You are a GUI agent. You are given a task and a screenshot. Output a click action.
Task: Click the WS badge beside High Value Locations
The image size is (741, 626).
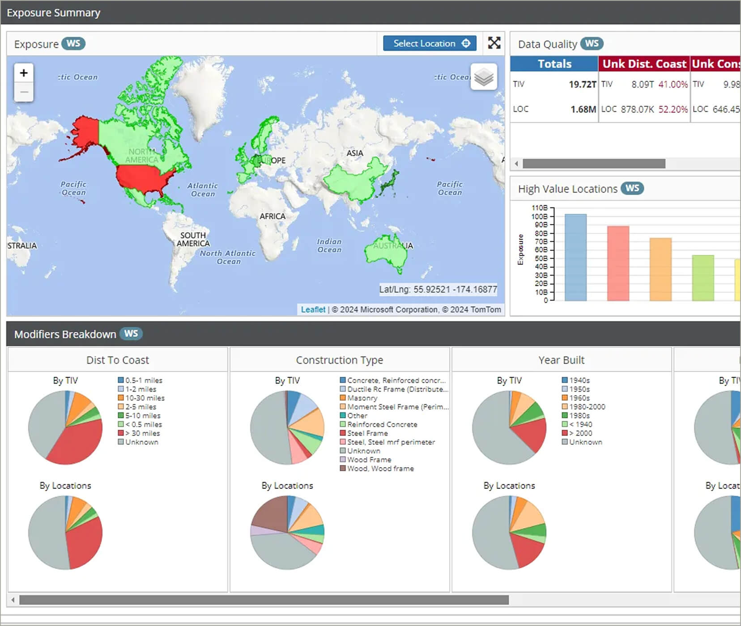[632, 188]
